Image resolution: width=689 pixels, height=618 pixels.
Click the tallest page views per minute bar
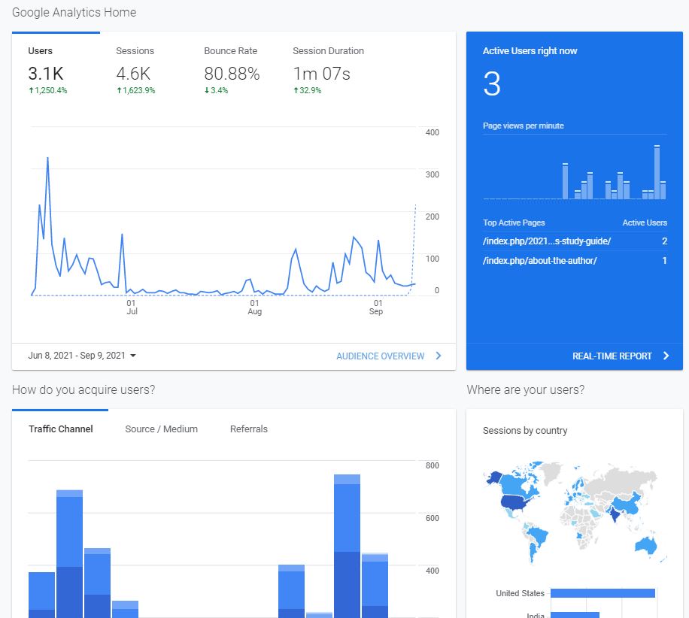click(x=657, y=172)
